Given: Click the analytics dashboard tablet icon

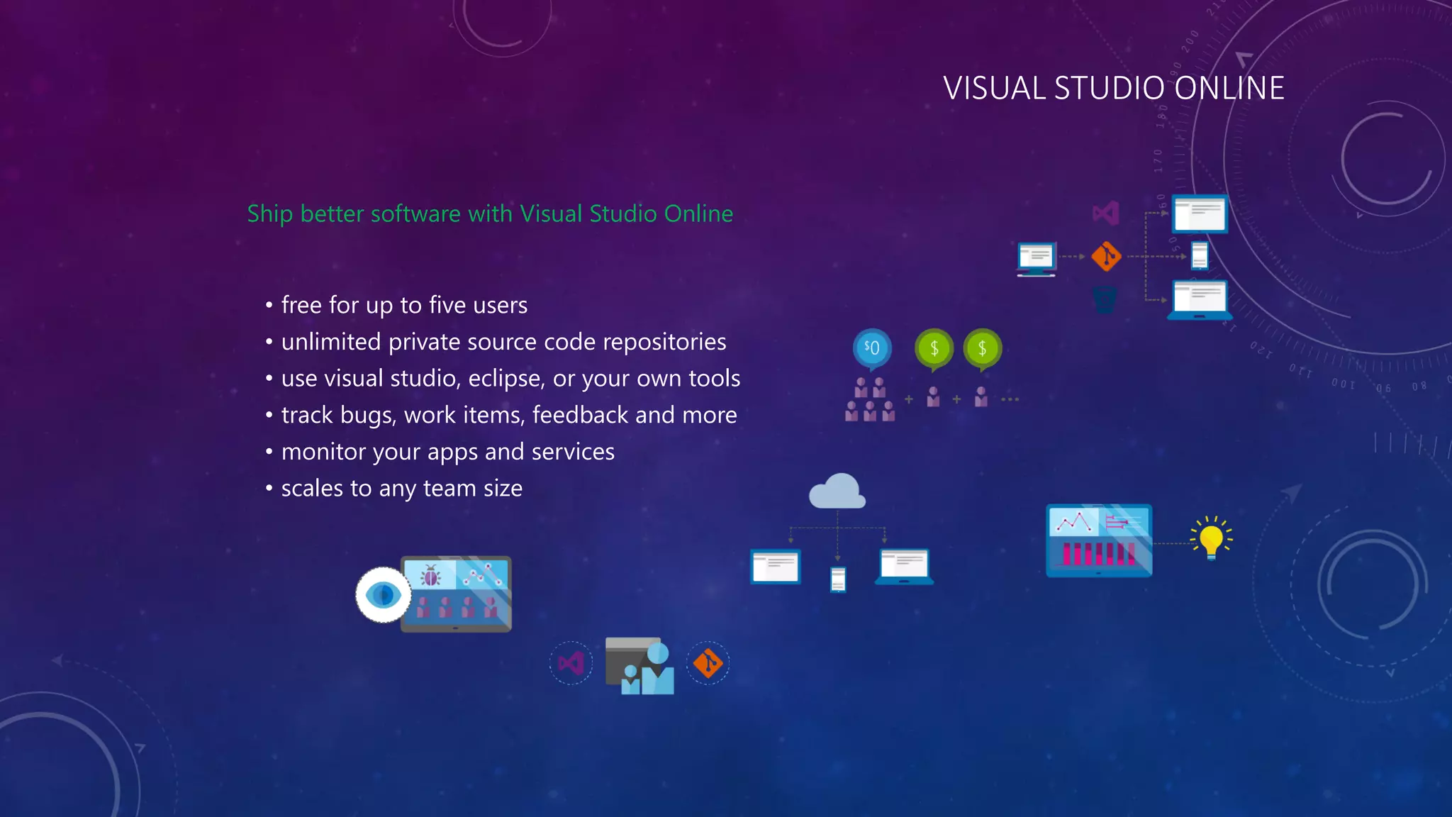Looking at the screenshot, I should tap(1099, 540).
